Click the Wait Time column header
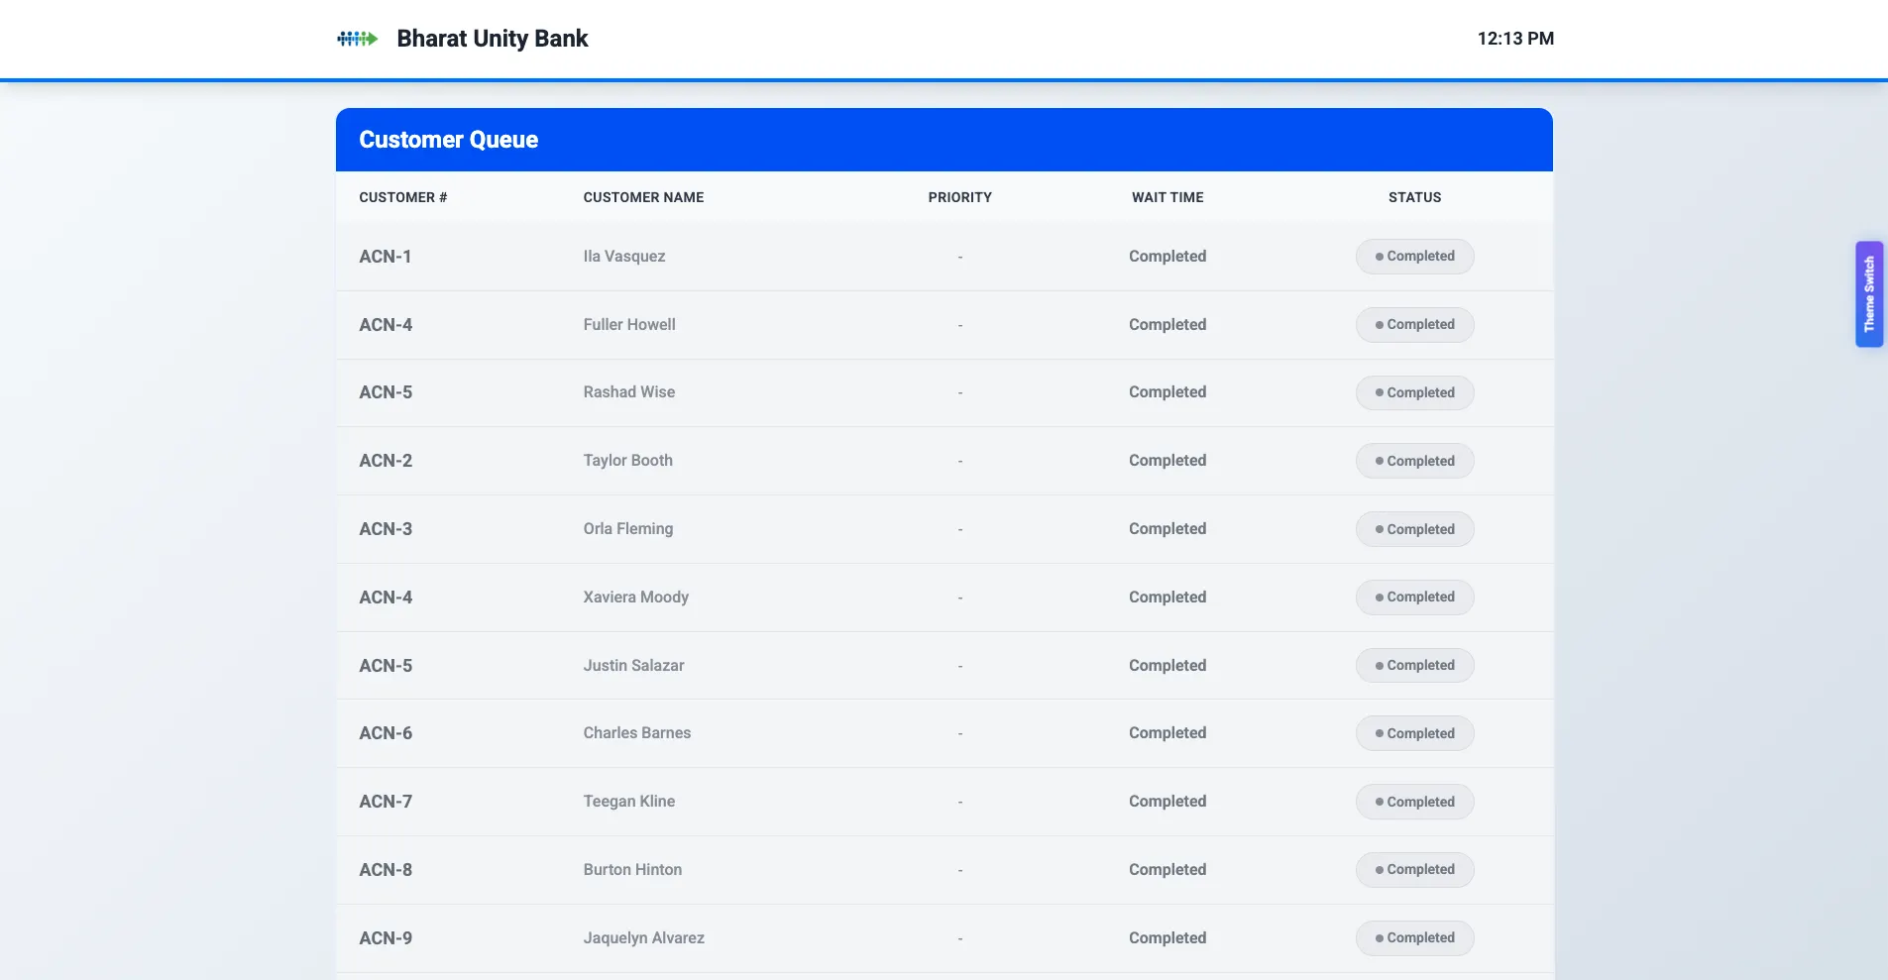 [1167, 197]
